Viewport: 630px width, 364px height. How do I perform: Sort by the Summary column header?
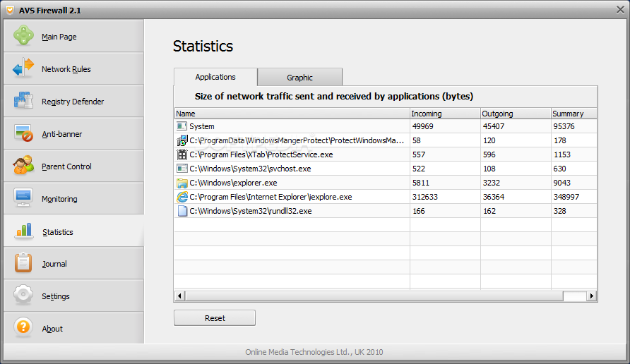click(x=574, y=114)
